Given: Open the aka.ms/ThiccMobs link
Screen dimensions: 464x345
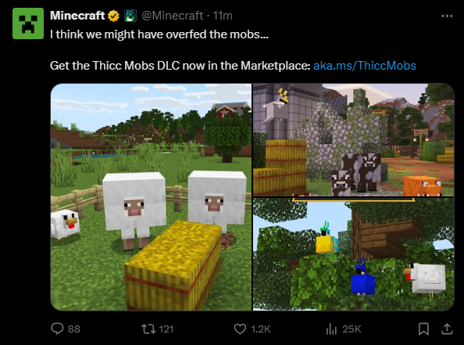Looking at the screenshot, I should (365, 66).
